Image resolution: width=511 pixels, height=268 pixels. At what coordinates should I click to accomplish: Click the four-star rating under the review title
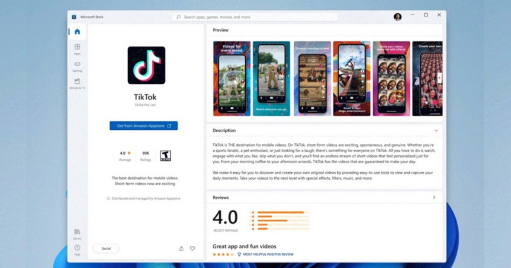223,254
